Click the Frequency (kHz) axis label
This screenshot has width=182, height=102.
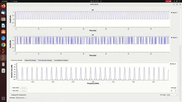click(x=93, y=83)
